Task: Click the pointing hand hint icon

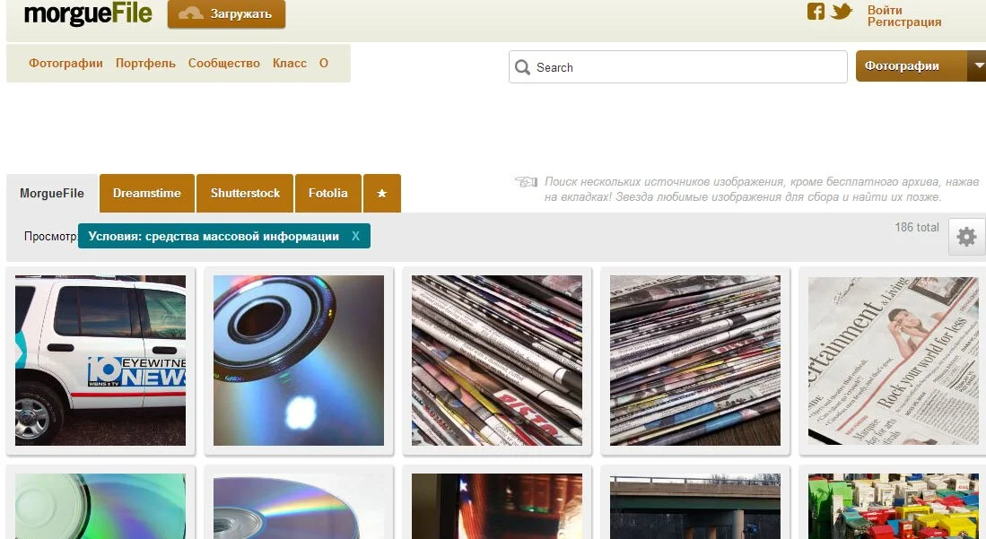Action: click(527, 182)
